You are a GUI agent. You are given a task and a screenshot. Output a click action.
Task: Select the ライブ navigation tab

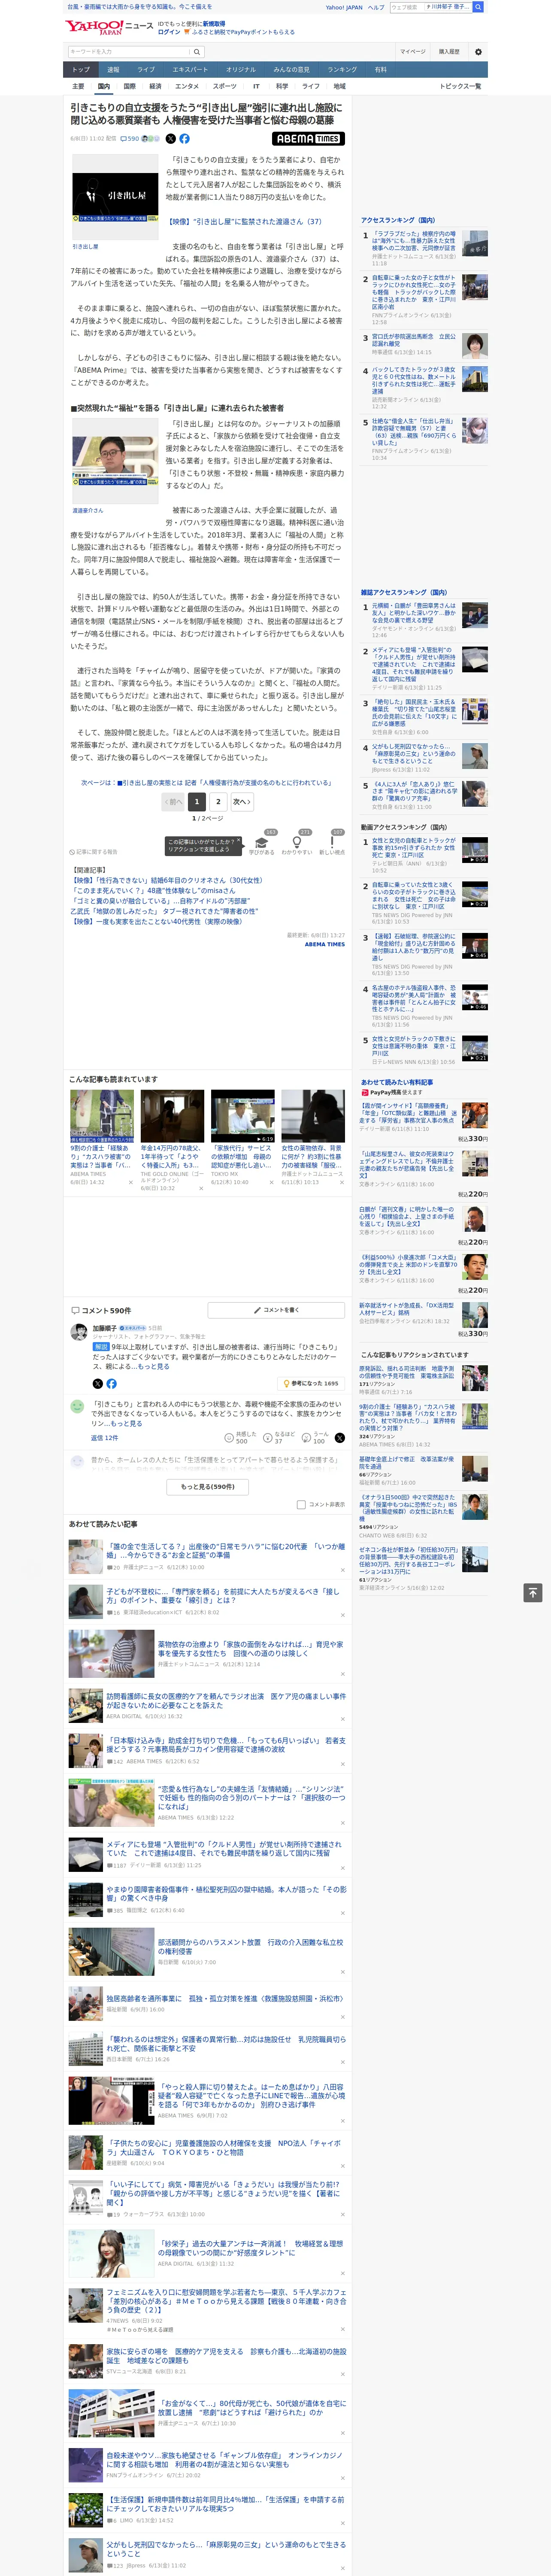click(146, 70)
